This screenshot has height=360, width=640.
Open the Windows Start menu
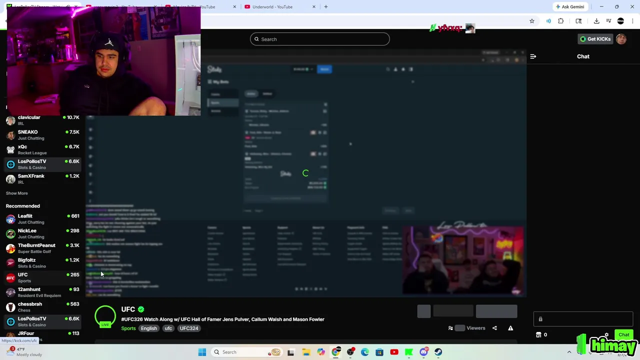(x=202, y=352)
